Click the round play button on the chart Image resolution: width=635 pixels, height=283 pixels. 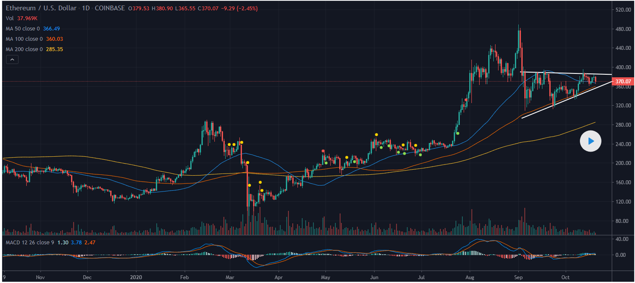coord(590,141)
